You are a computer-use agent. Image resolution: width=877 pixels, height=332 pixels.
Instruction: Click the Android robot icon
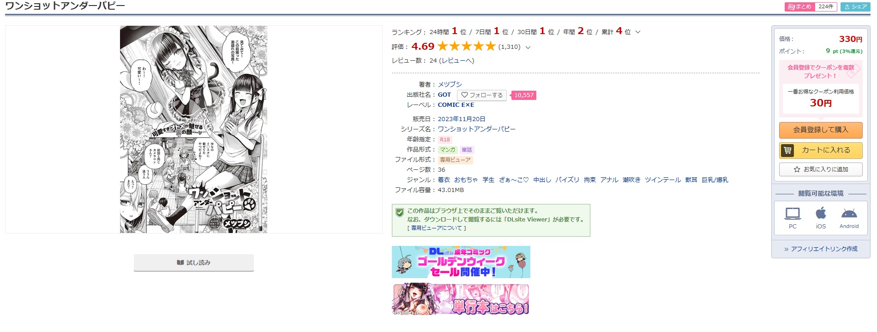click(849, 213)
